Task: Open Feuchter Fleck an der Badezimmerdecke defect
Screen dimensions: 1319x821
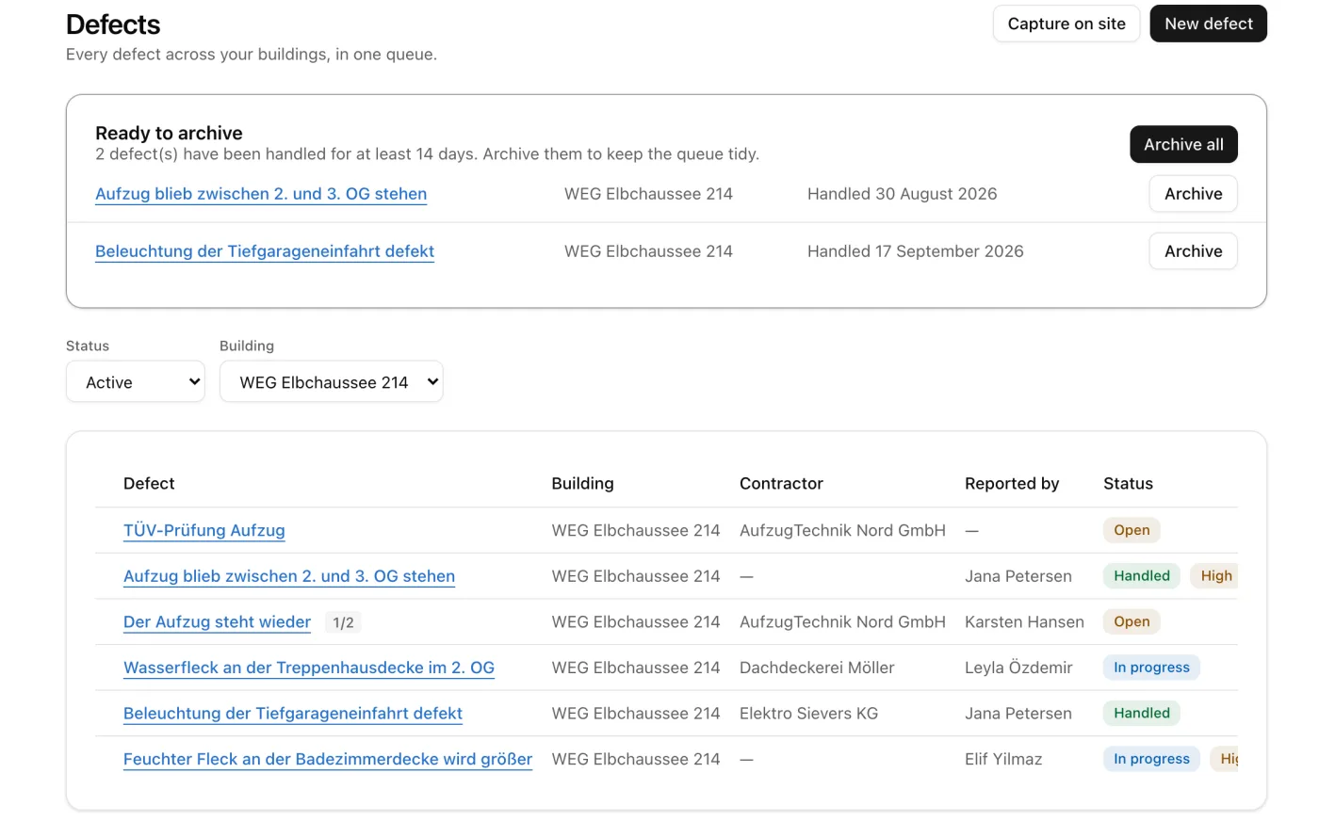Action: point(328,760)
